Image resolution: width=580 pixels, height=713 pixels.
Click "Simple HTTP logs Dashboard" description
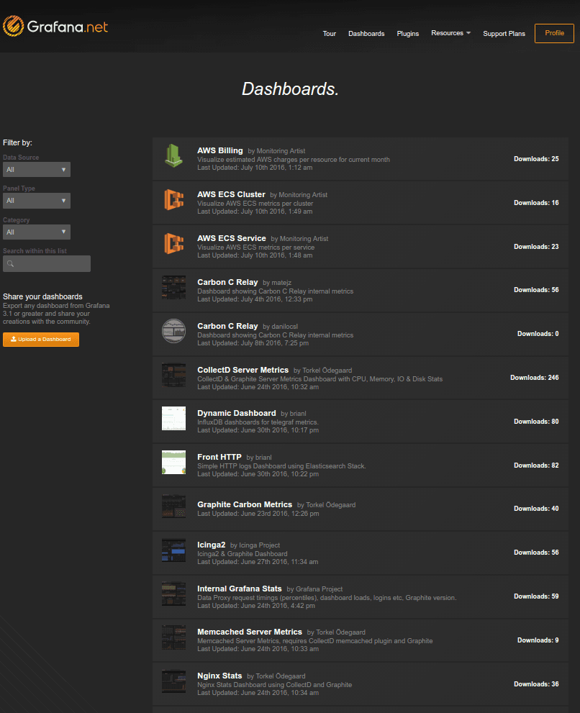coord(281,466)
